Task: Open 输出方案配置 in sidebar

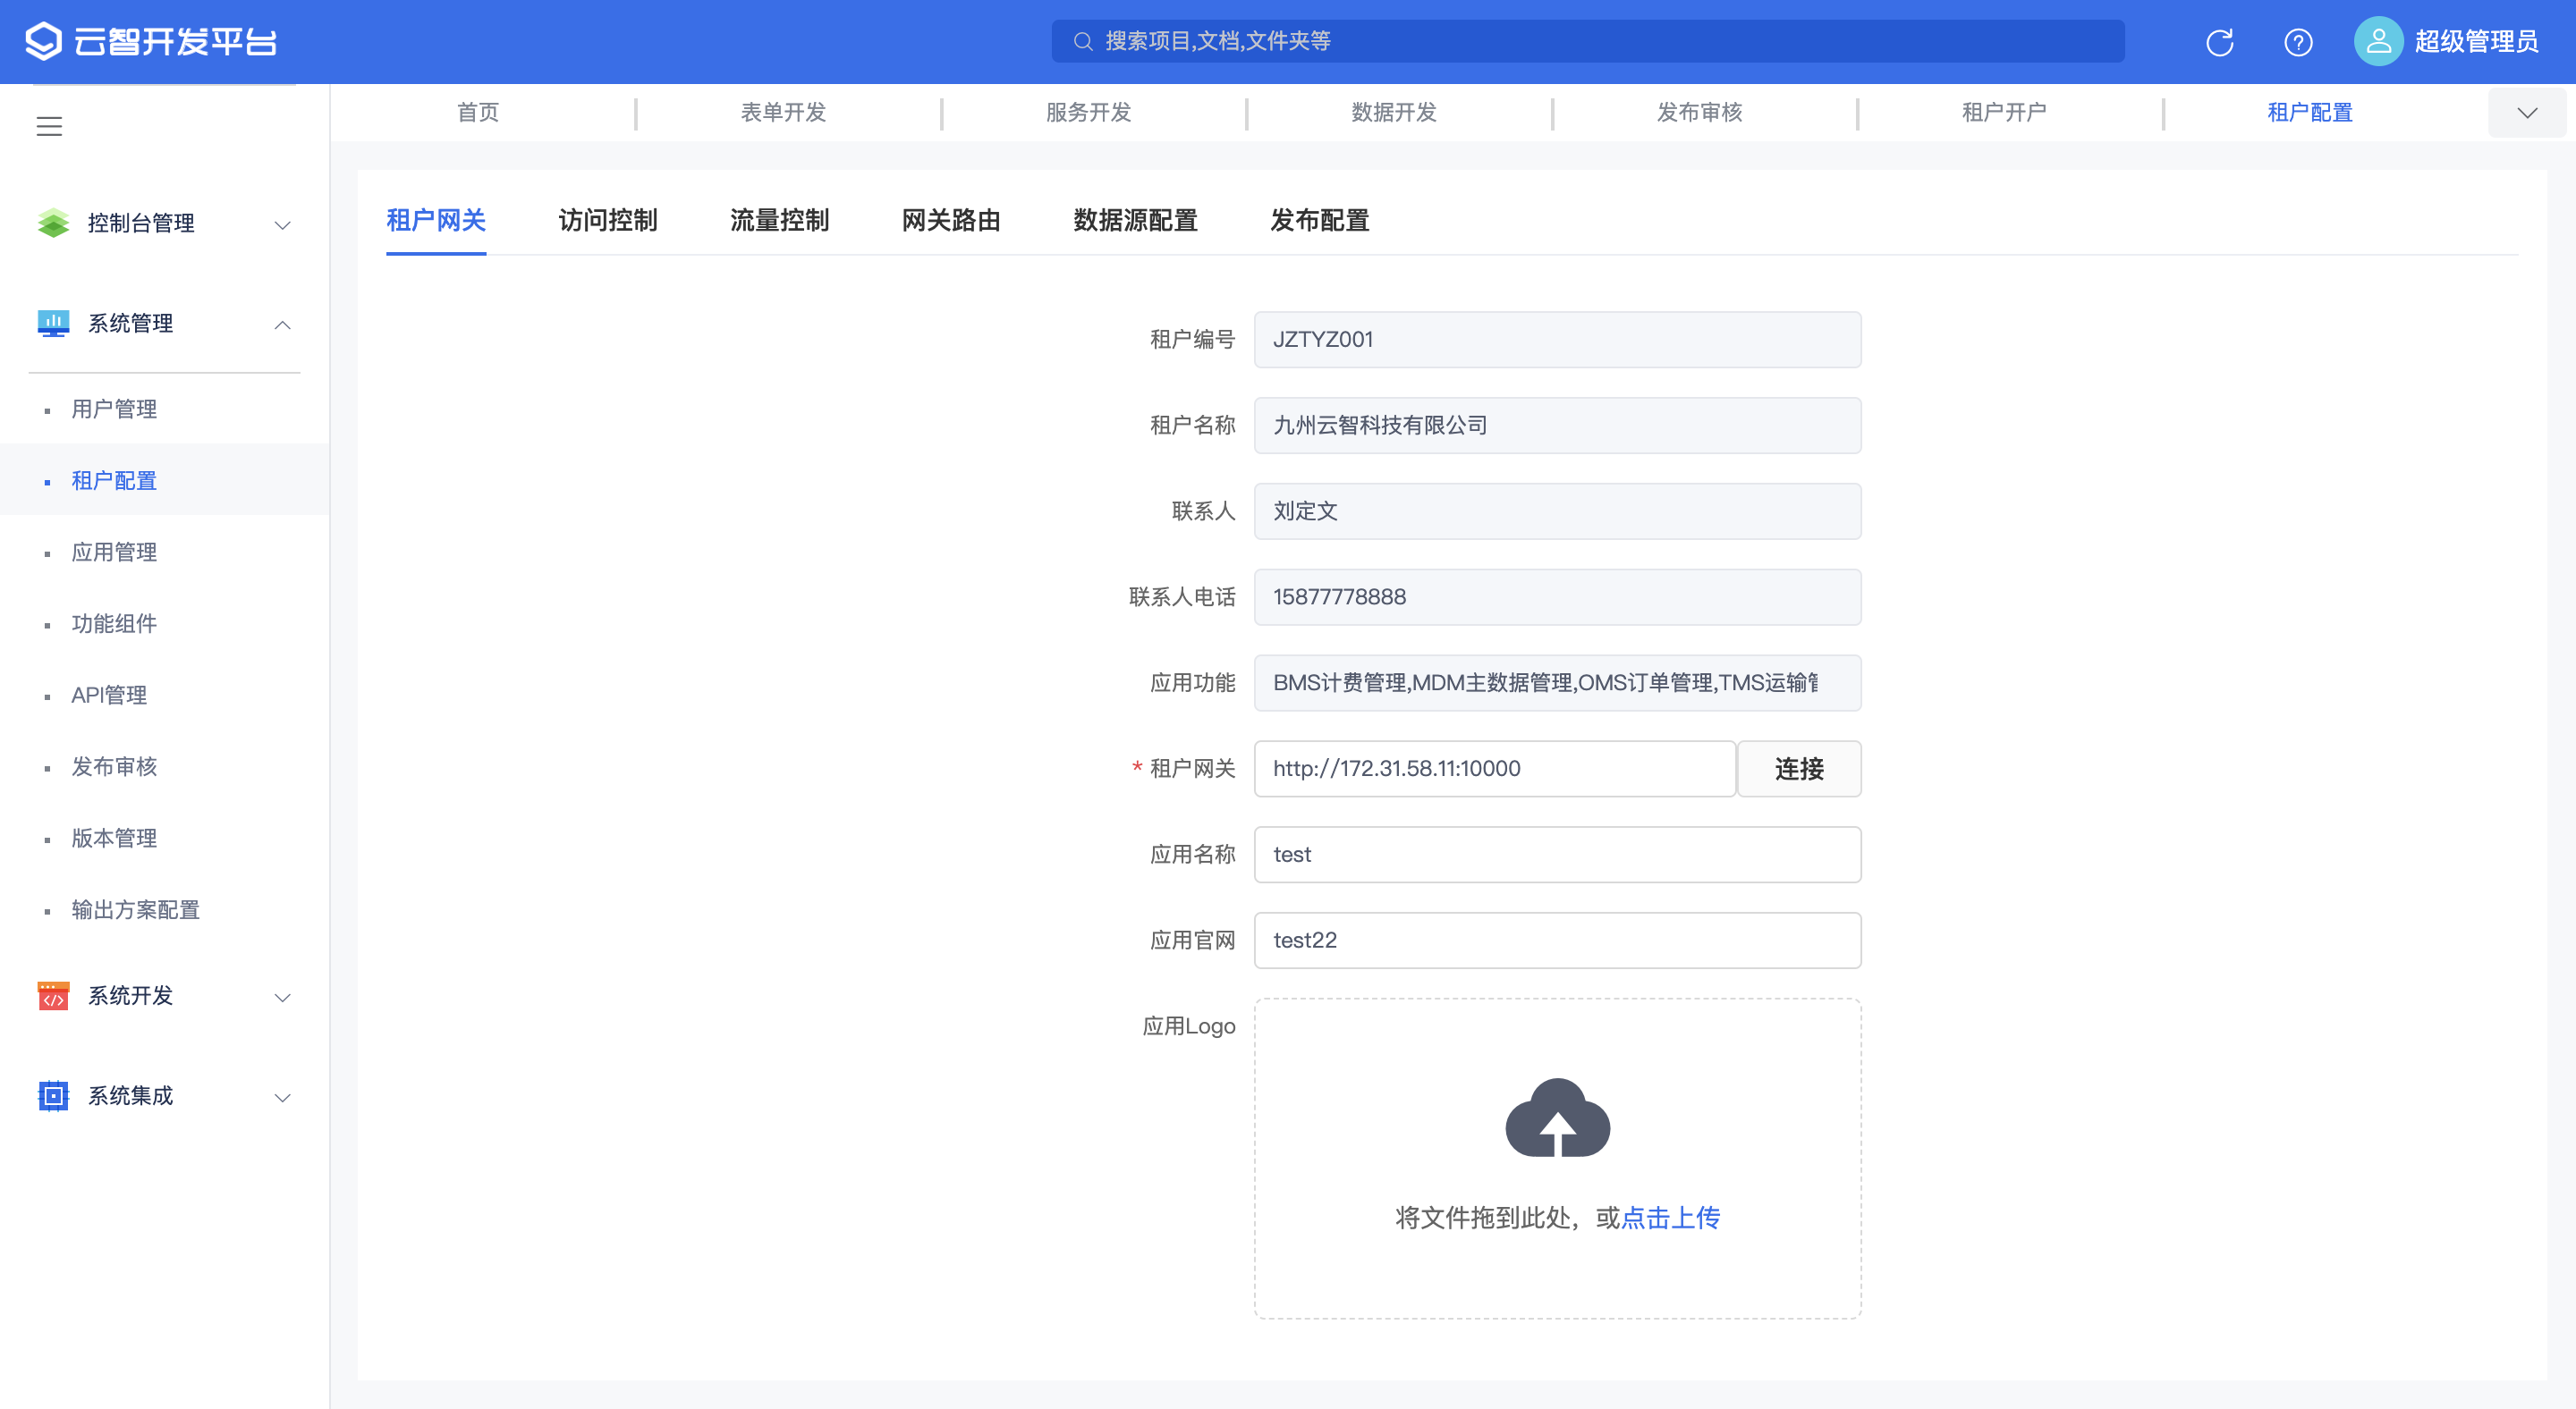Action: pyautogui.click(x=164, y=910)
